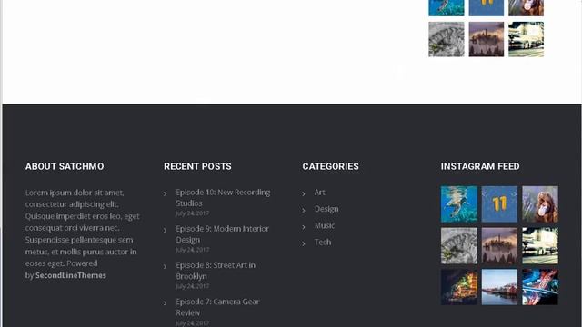Click the About Satchmo heading
582x327 pixels.
[x=65, y=166]
